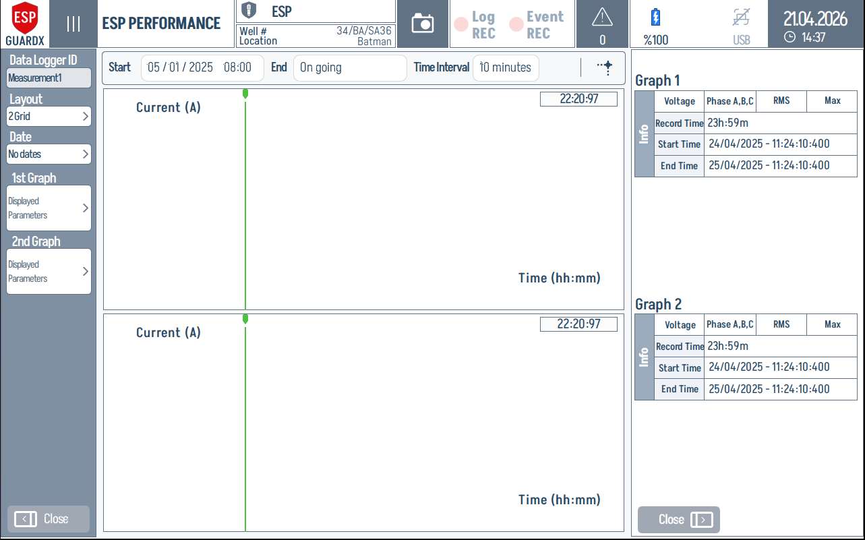Screen dimensions: 865x540
Task: Open the Layout 2 Grid selector
Action: click(x=48, y=116)
